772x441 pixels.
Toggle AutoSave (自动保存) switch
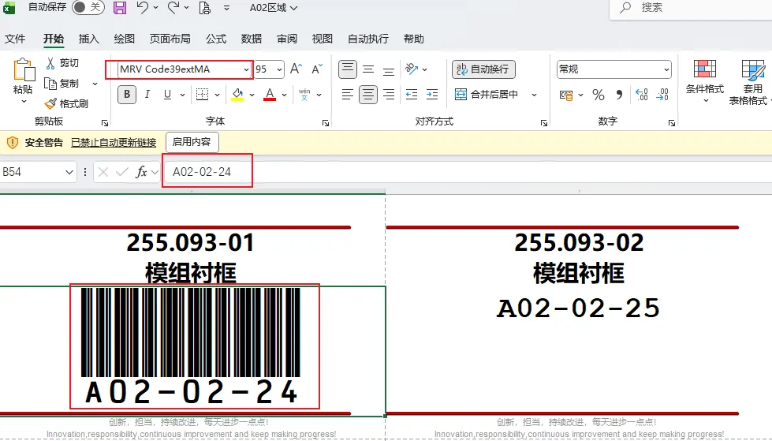point(88,7)
